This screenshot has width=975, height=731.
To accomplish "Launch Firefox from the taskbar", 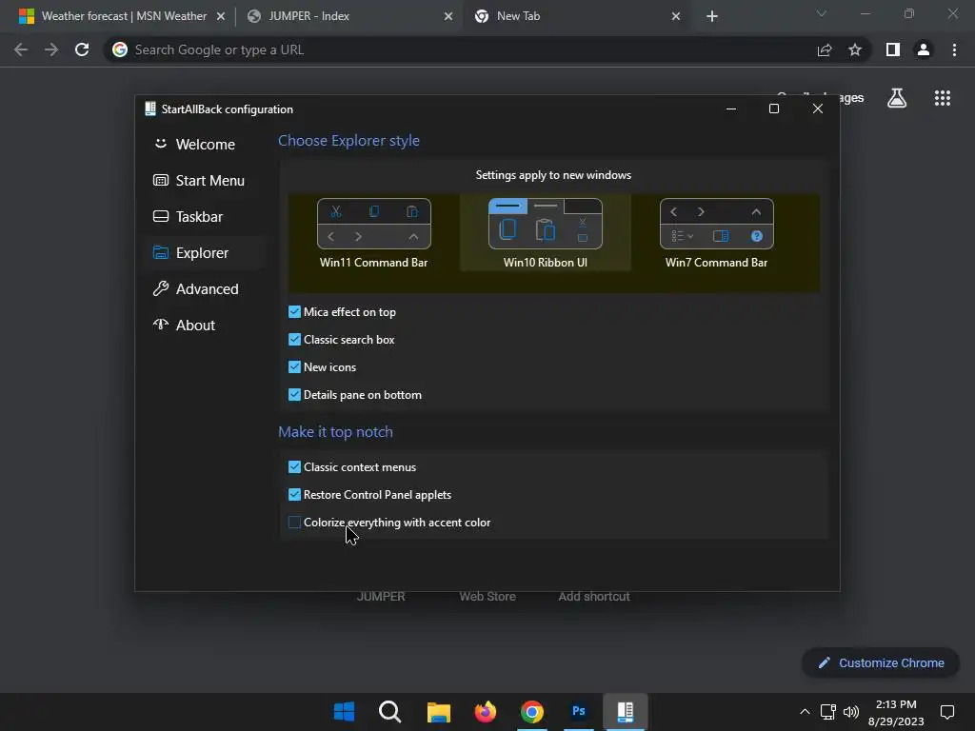I will [486, 712].
